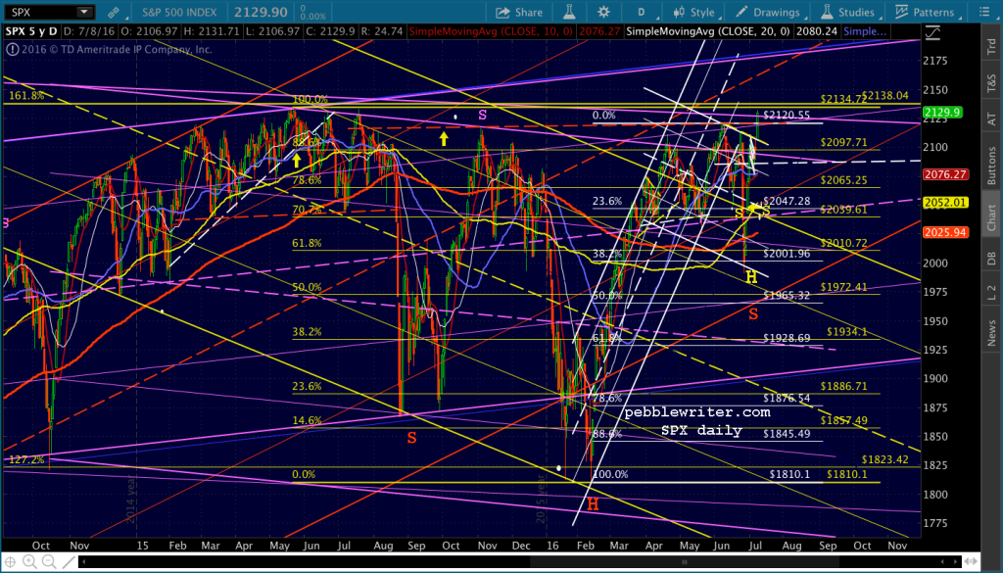Click the $1972.41 level label
Image resolution: width=1003 pixels, height=573 pixels.
coord(844,286)
